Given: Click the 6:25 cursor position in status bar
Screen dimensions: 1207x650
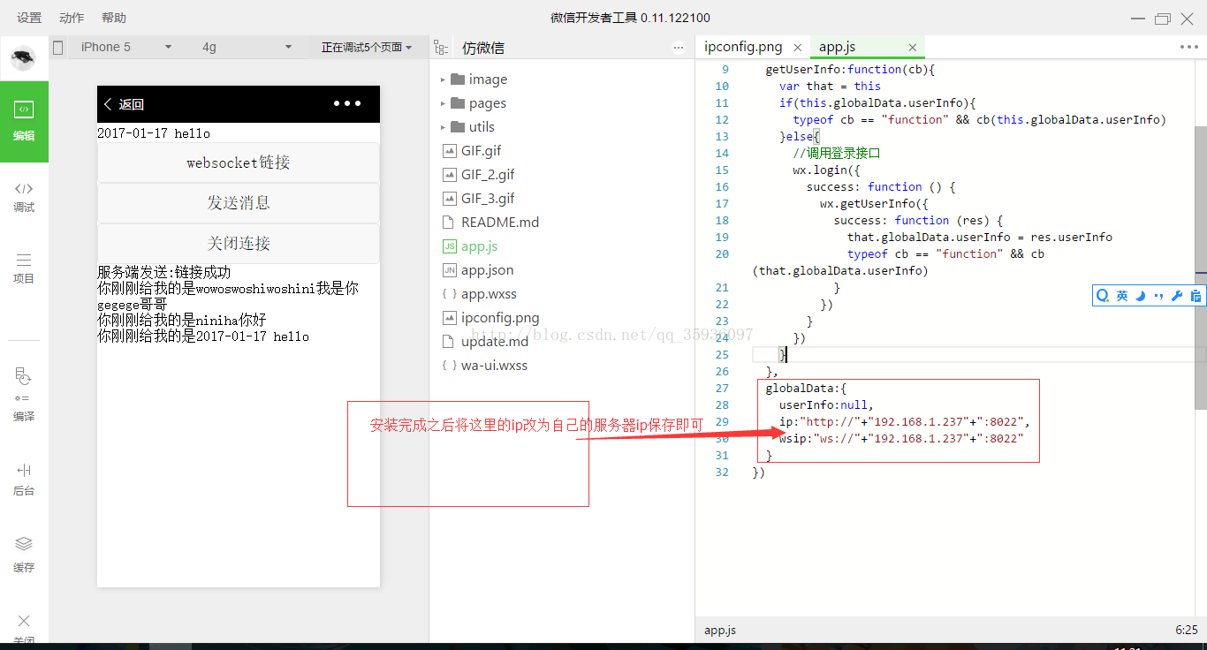Looking at the screenshot, I should 1187,631.
